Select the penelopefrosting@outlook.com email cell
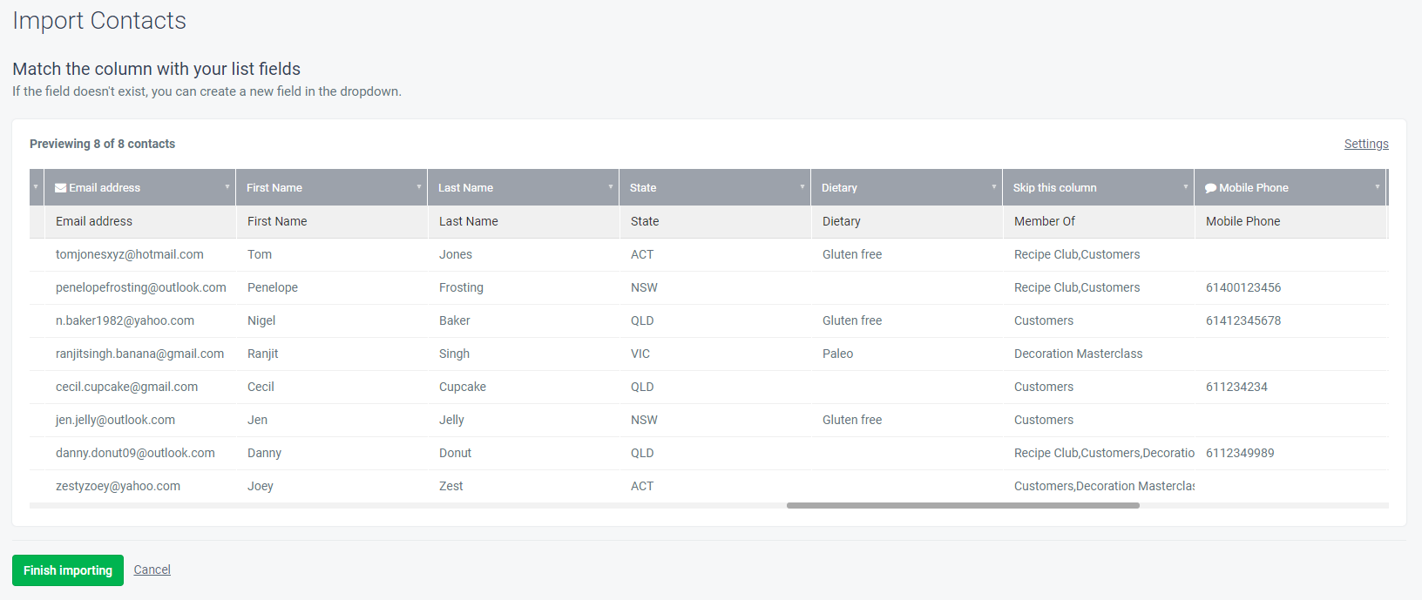The image size is (1422, 600). point(141,287)
